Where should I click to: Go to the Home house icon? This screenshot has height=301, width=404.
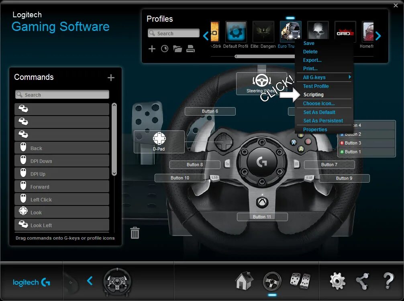pyautogui.click(x=244, y=281)
